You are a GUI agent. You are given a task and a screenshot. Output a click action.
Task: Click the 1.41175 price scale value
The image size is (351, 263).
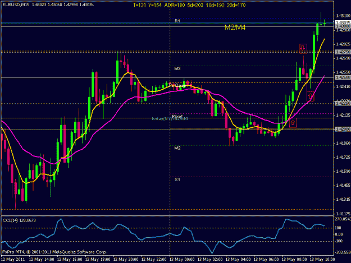pyautogui.click(x=343, y=214)
